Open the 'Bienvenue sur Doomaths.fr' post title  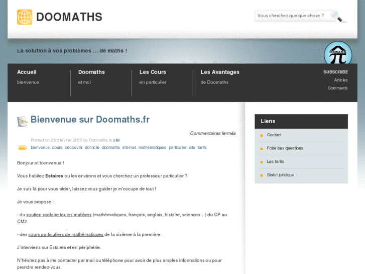pyautogui.click(x=90, y=119)
